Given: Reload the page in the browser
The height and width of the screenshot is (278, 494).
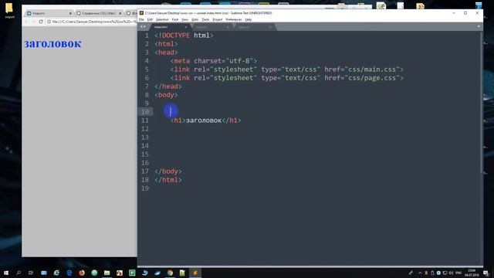Looking at the screenshot, I should click(41, 22).
